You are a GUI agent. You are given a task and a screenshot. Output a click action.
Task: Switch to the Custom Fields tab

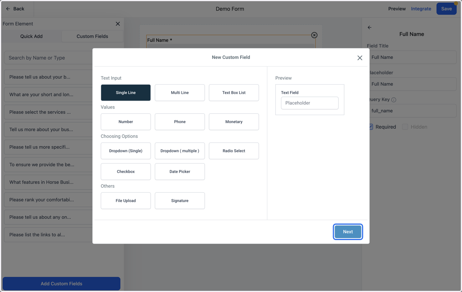point(92,36)
